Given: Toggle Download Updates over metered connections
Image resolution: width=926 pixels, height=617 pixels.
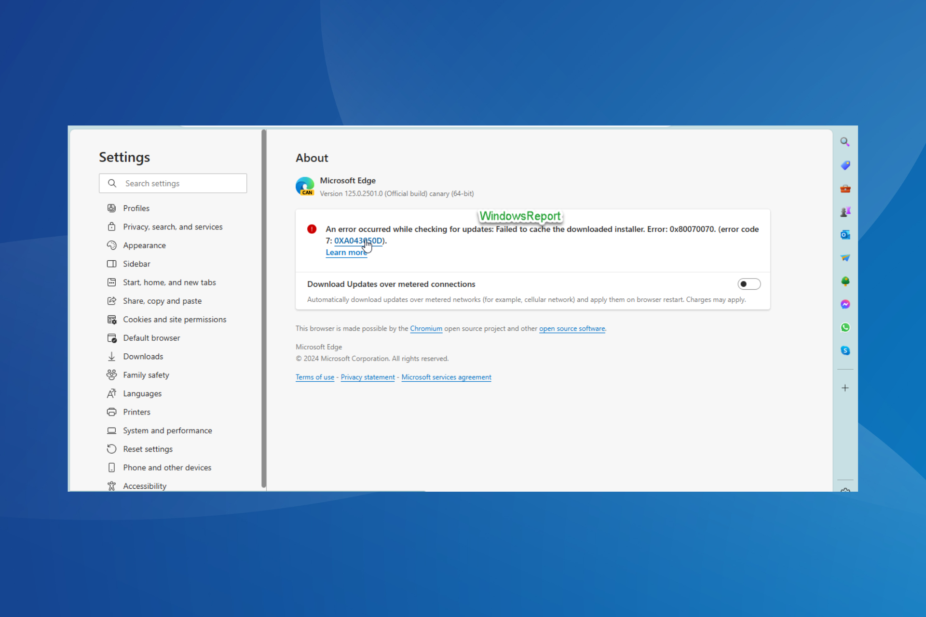Looking at the screenshot, I should tap(749, 284).
